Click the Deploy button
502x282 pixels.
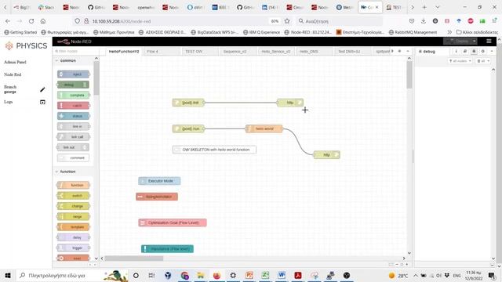point(457,42)
